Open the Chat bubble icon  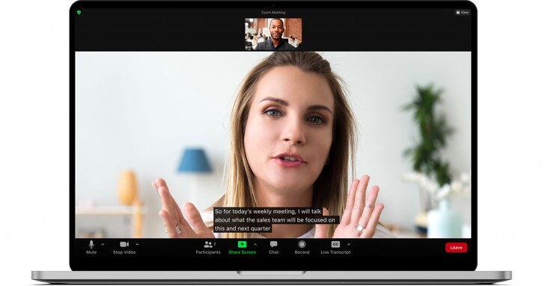point(273,244)
